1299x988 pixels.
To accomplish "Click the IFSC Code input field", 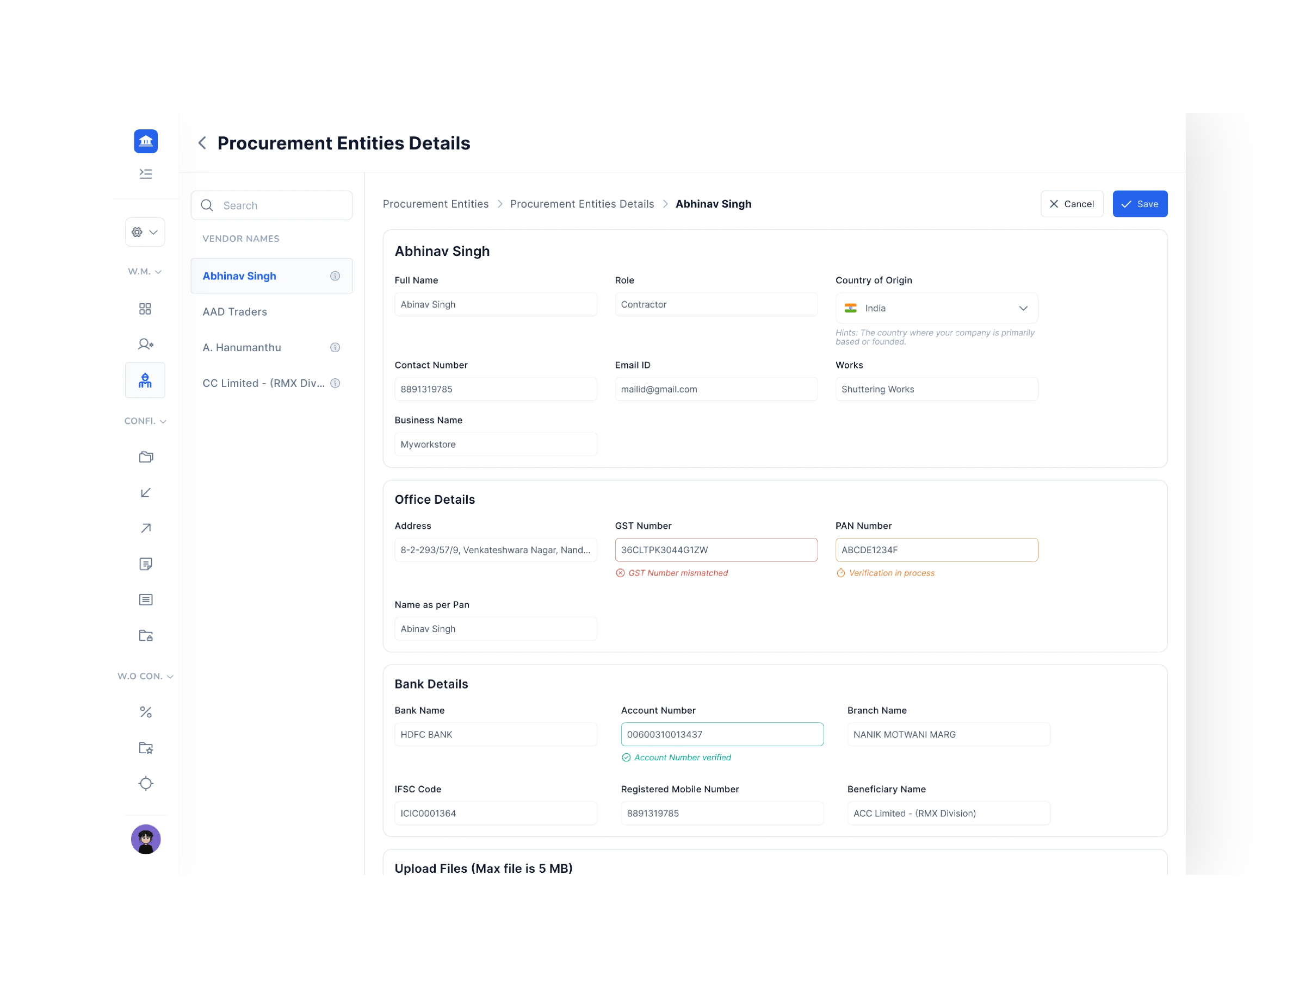I will tap(496, 814).
